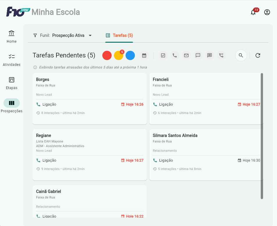Click the red color filter circle

click(x=107, y=55)
